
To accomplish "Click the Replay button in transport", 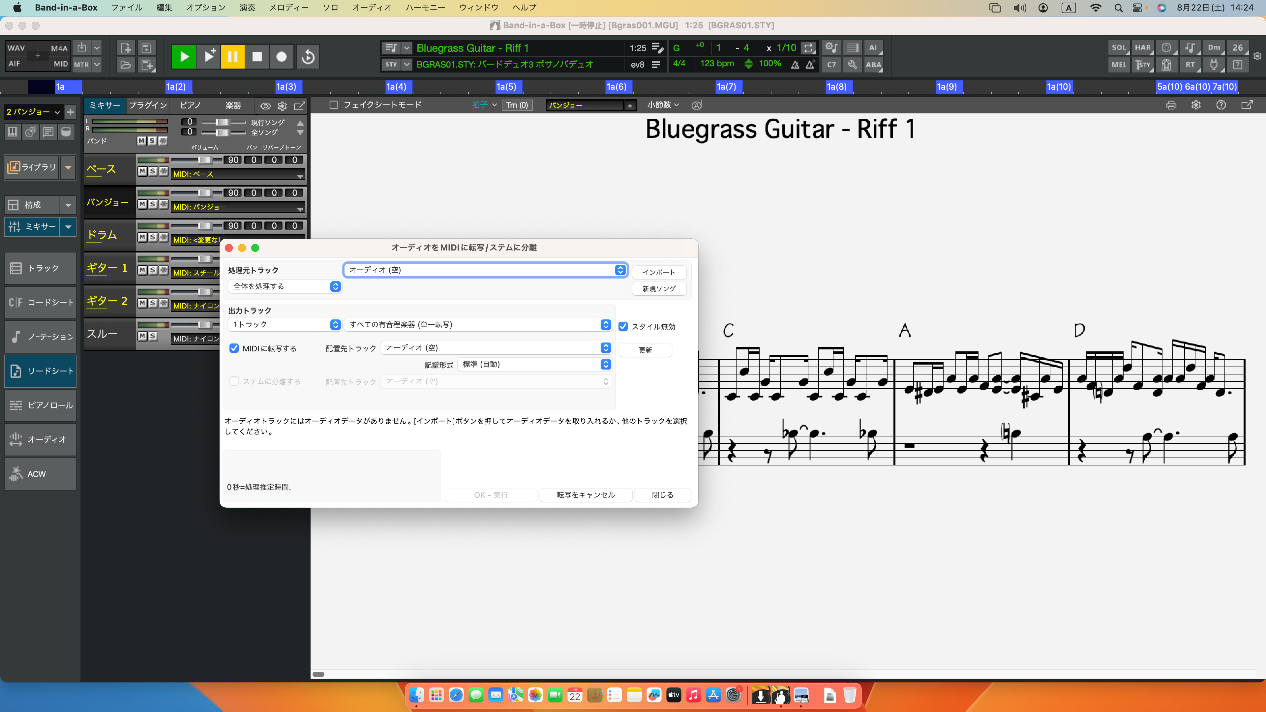I will (308, 56).
